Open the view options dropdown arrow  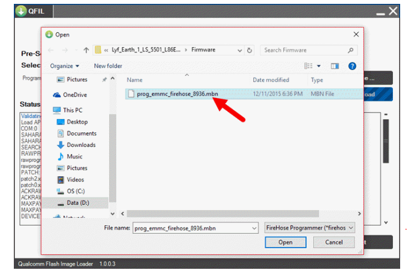319,66
